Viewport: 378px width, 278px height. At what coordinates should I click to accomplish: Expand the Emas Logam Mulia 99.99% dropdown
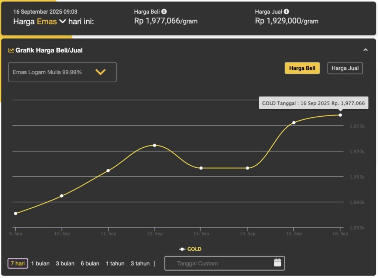(x=100, y=72)
